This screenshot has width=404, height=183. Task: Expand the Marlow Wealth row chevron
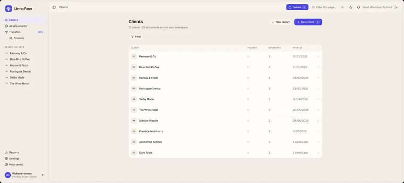point(318,120)
